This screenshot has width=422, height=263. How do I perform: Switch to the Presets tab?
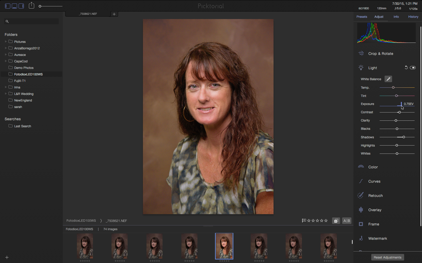362,17
